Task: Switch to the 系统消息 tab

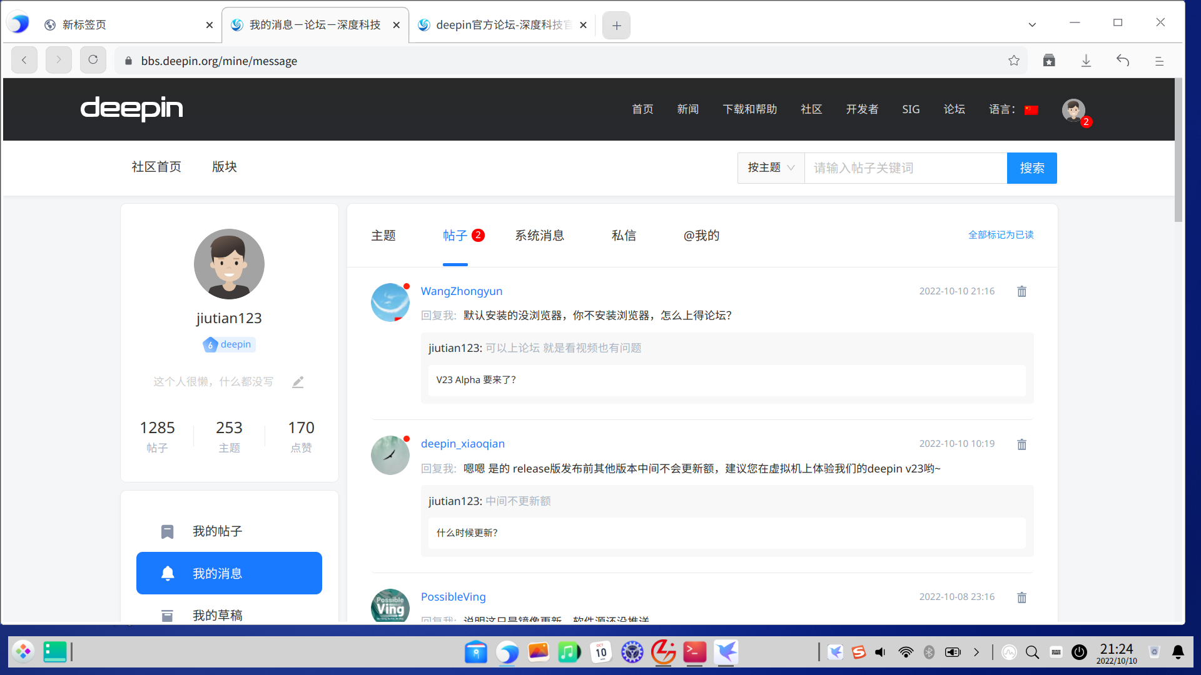Action: 539,236
